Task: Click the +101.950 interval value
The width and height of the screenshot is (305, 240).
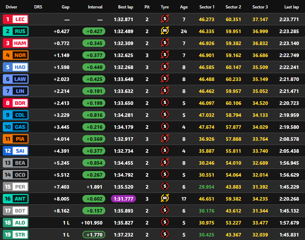Action: pos(92,223)
